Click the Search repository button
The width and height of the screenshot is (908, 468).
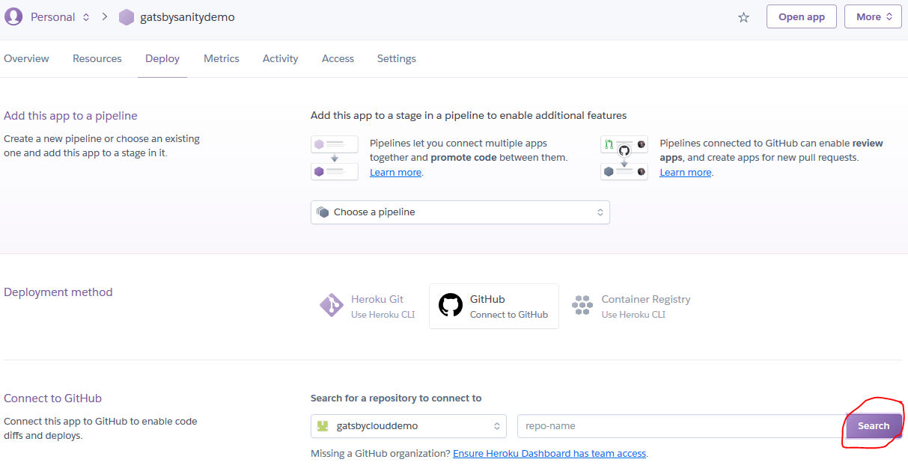click(874, 425)
